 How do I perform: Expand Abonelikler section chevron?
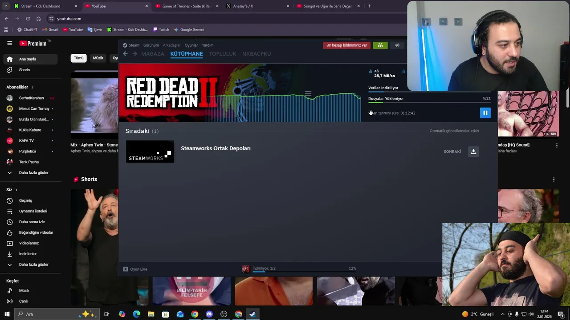point(33,87)
